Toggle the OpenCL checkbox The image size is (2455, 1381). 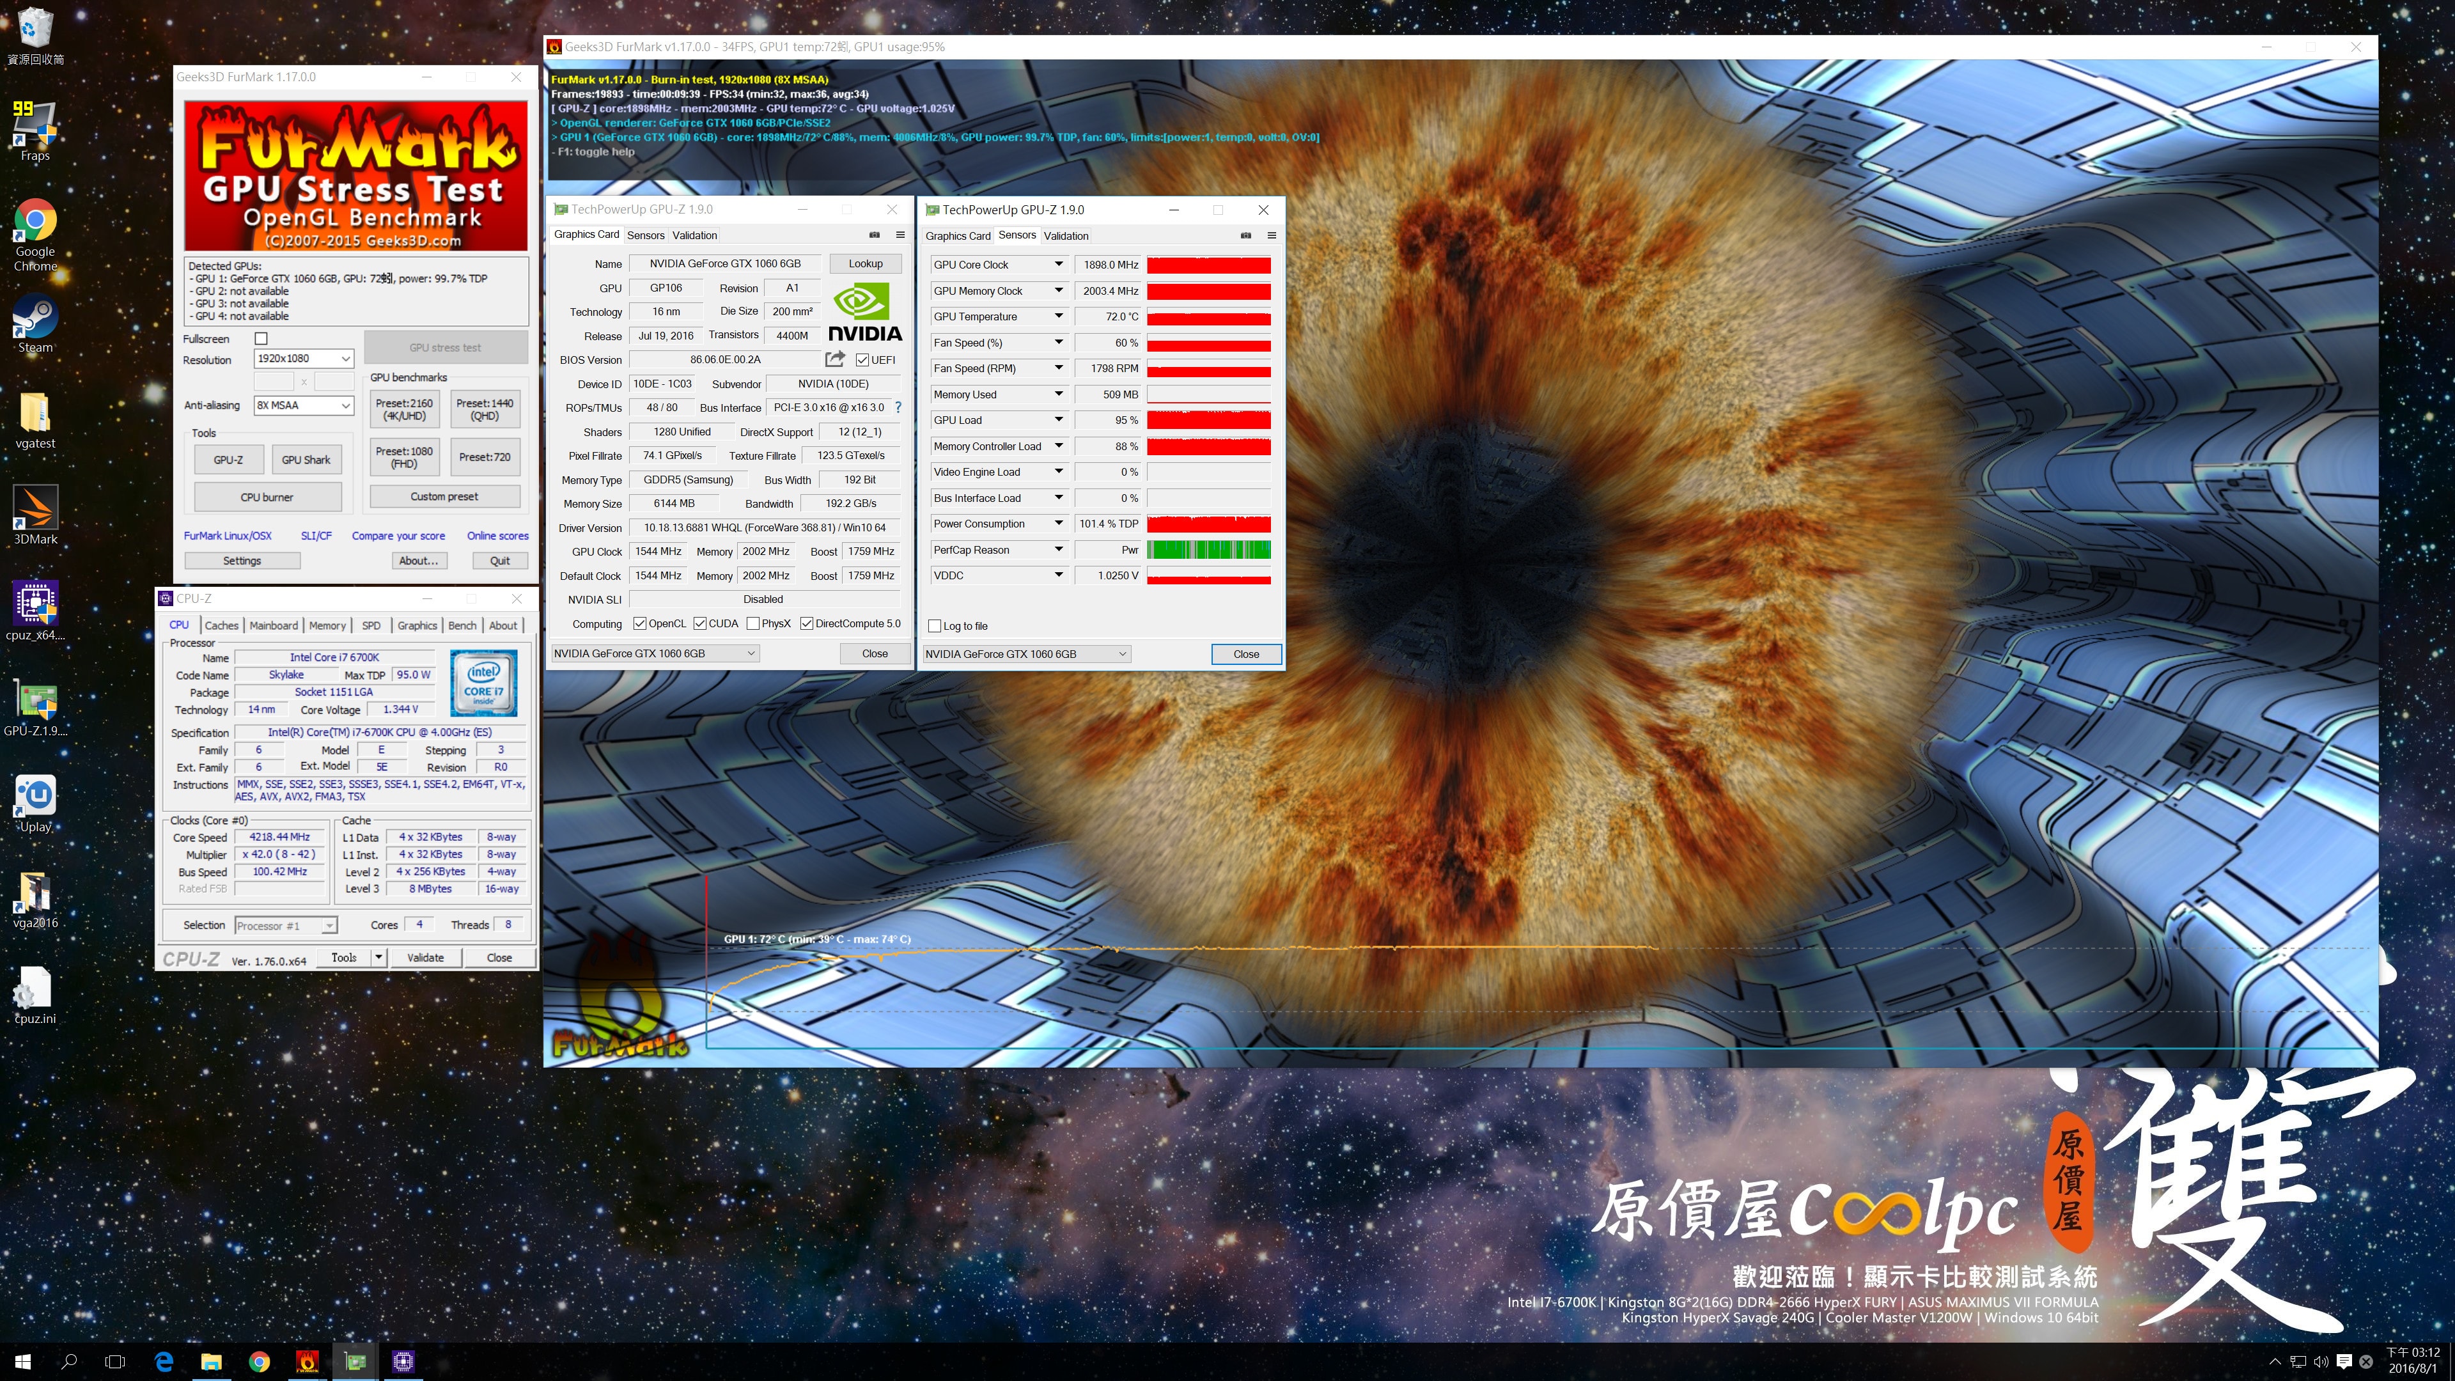(x=641, y=623)
